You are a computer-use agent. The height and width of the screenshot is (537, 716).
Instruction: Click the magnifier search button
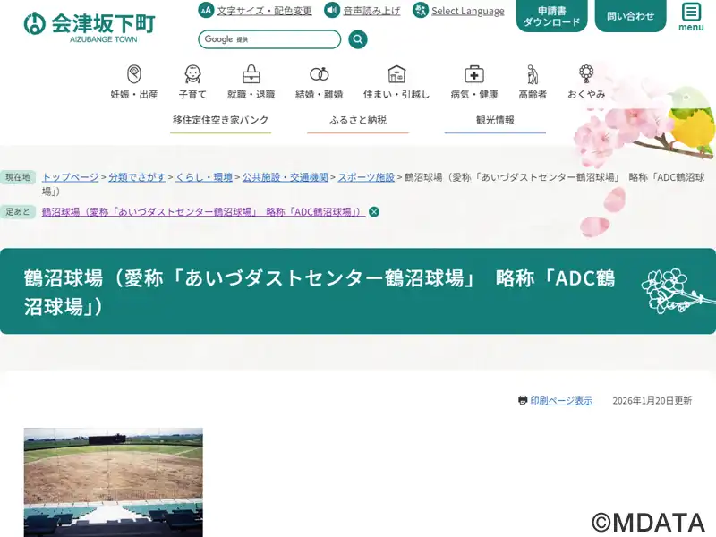[357, 39]
